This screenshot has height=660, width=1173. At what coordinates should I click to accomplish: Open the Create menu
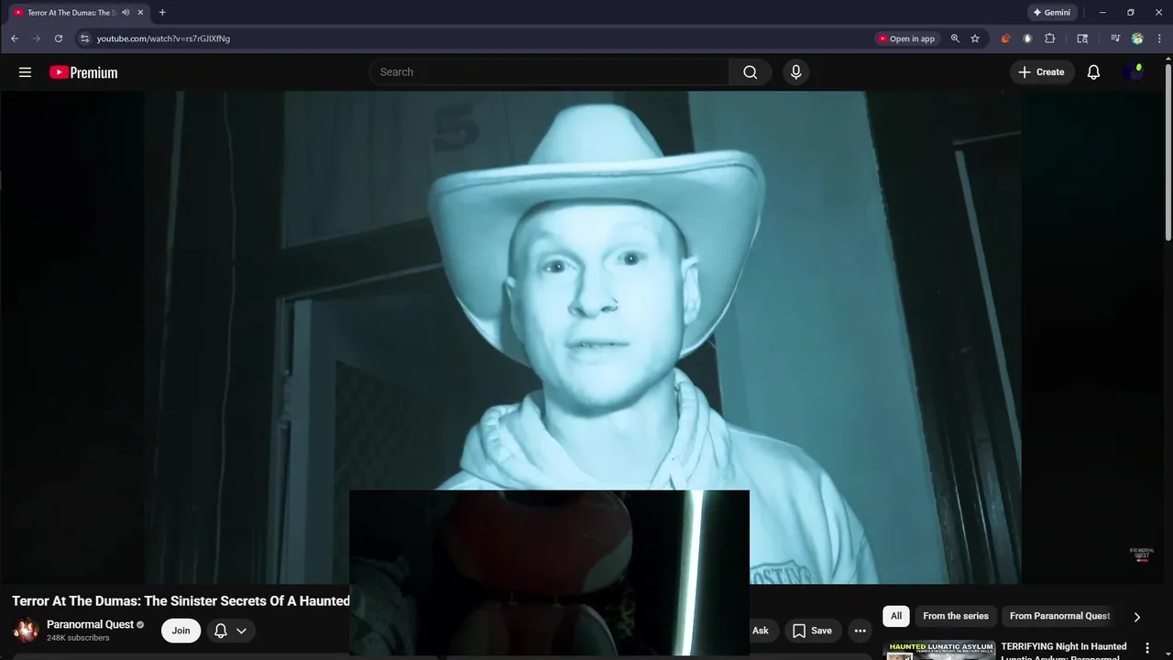coord(1041,72)
